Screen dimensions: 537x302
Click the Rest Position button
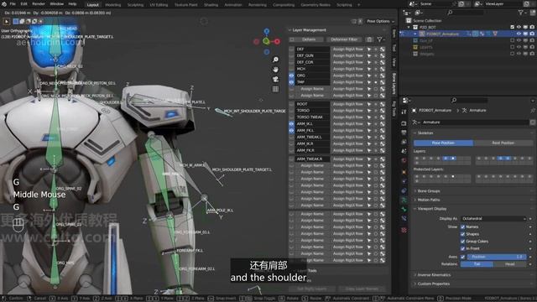503,143
